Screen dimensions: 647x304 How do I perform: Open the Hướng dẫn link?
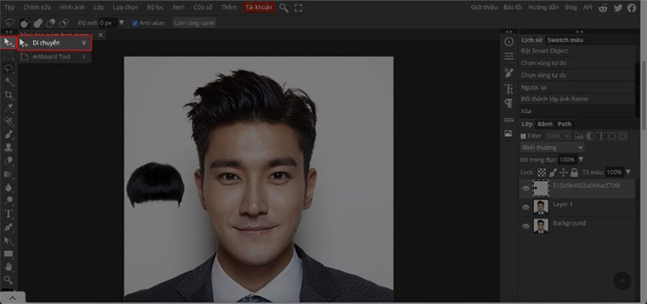(543, 8)
